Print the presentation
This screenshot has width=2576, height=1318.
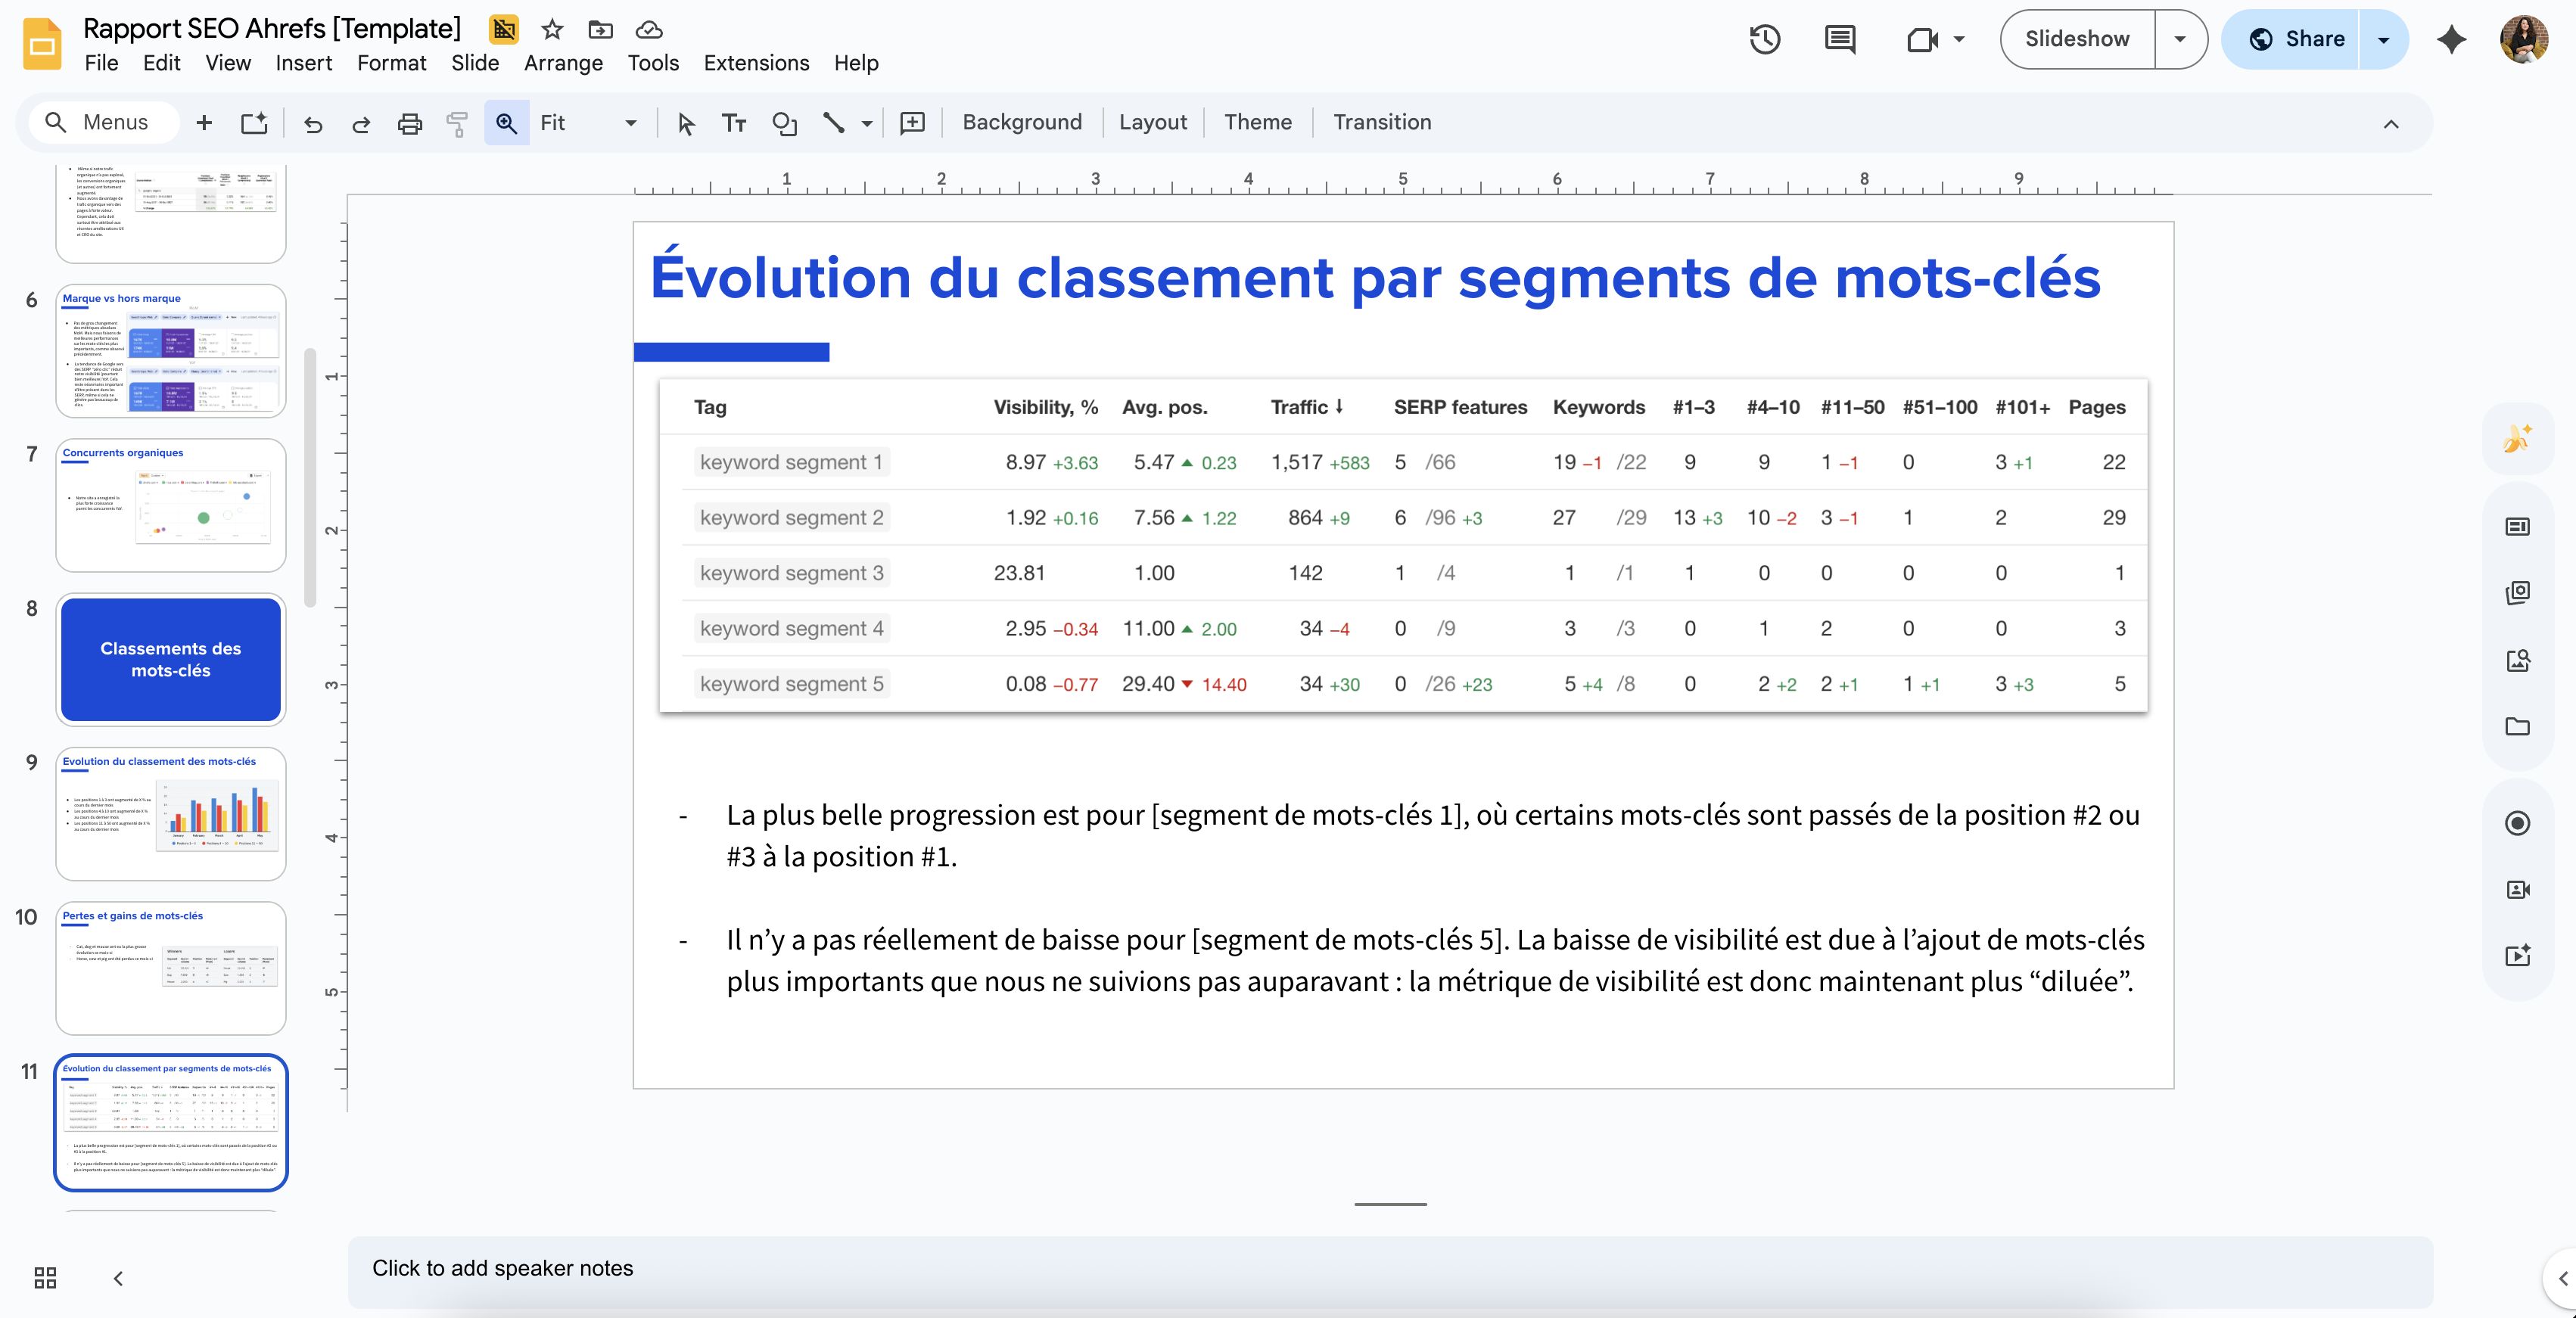pyautogui.click(x=409, y=122)
